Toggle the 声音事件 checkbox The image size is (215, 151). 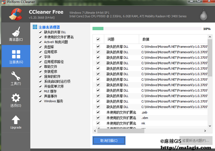click(40, 96)
